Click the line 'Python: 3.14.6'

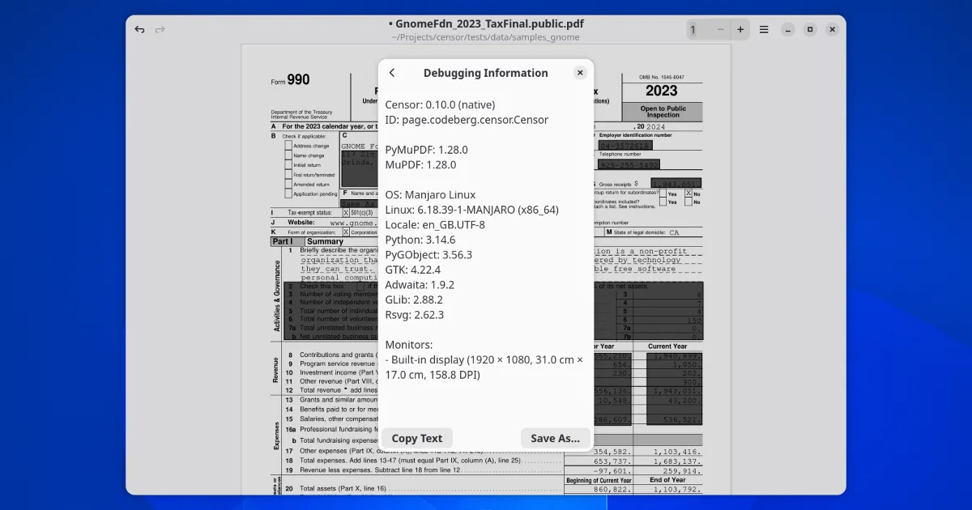click(420, 240)
